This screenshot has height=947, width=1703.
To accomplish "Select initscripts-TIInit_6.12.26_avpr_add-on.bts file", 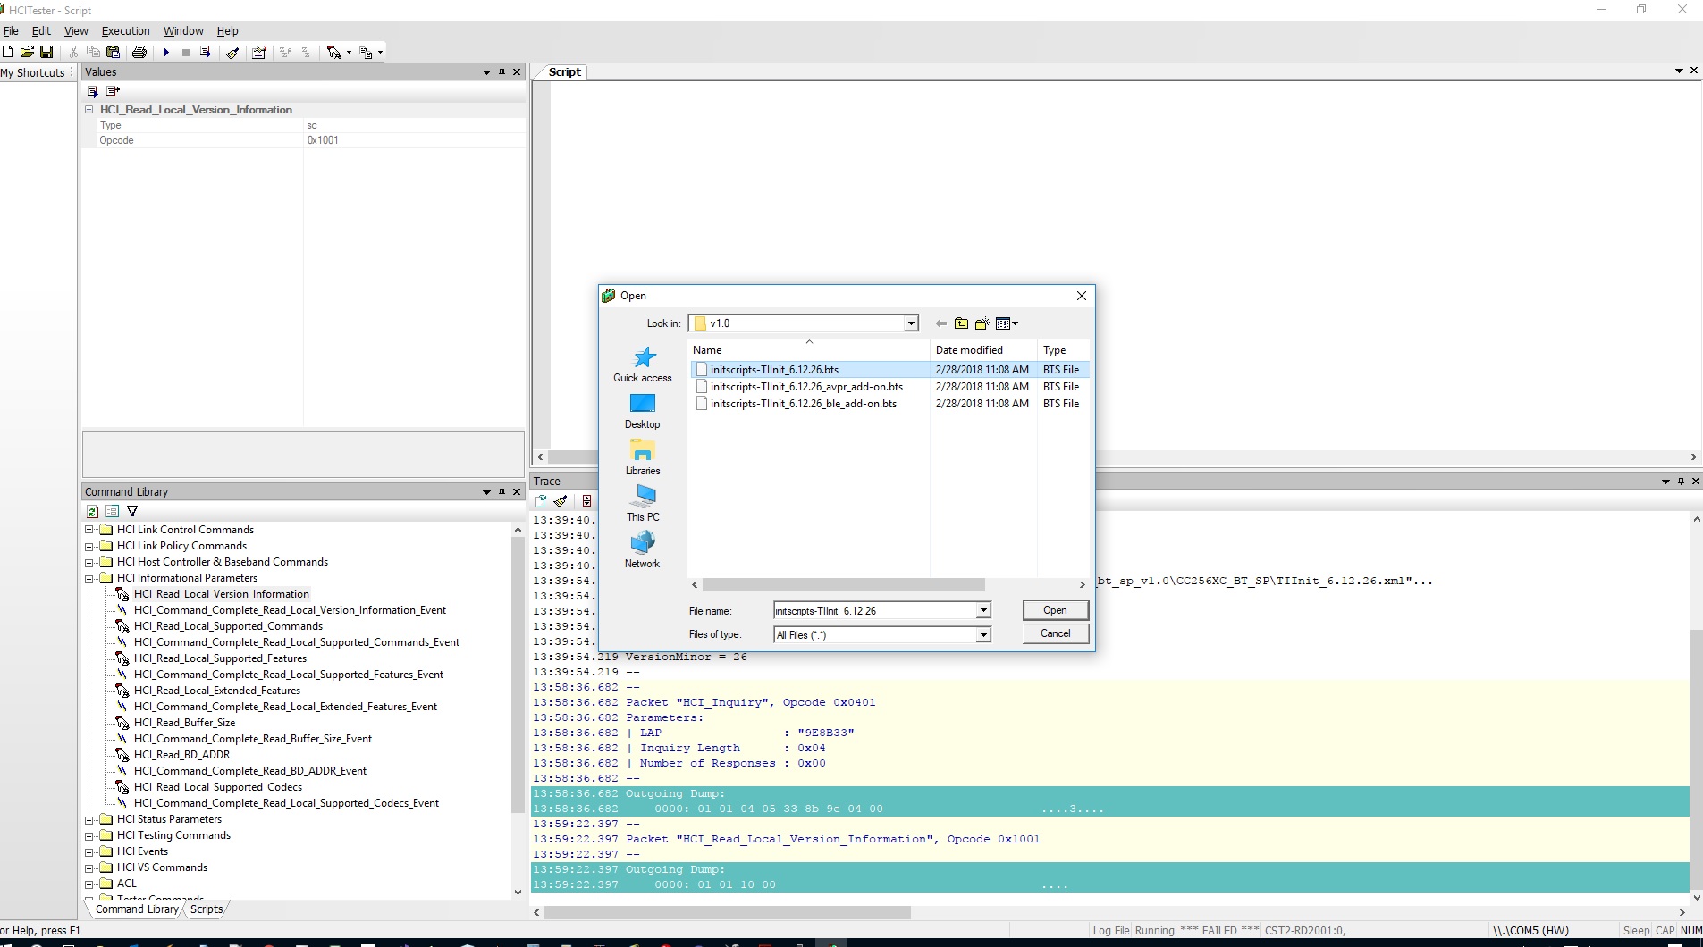I will pos(806,387).
